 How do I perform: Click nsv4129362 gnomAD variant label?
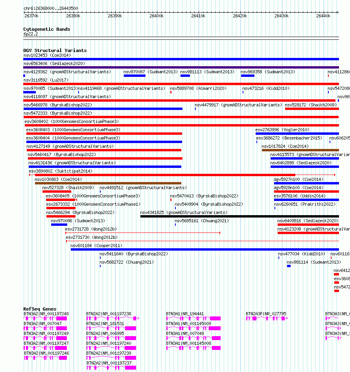67,72
